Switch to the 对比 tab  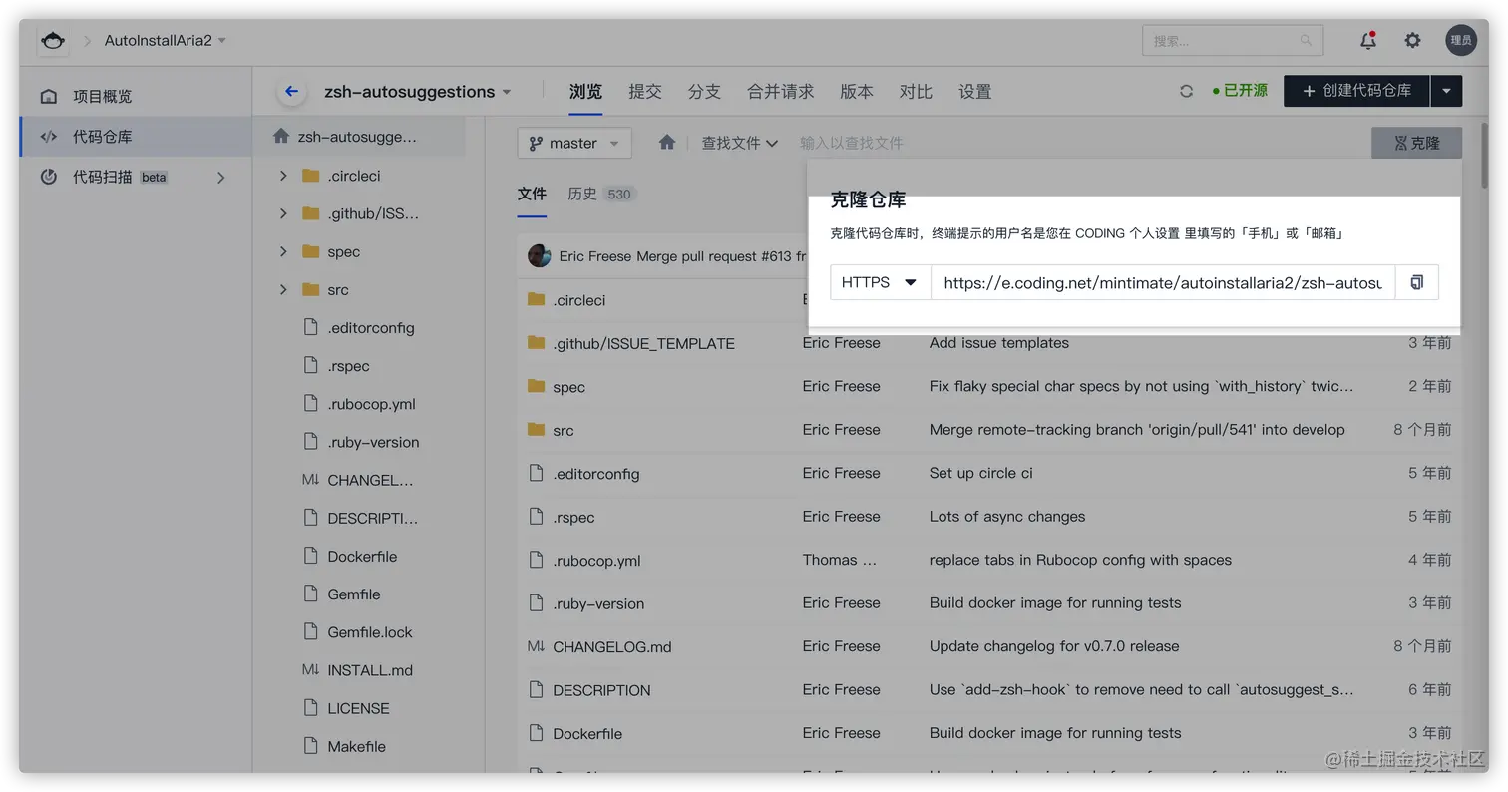coord(916,92)
